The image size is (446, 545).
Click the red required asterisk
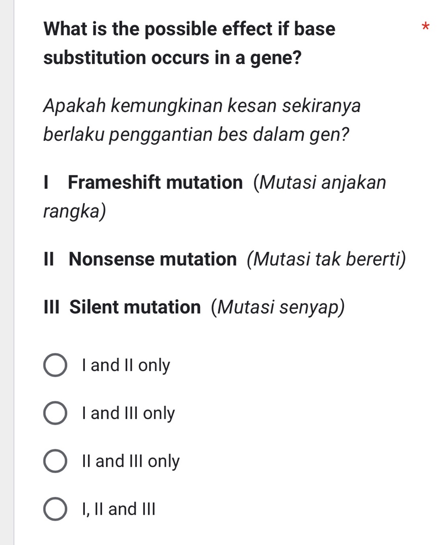pyautogui.click(x=425, y=27)
